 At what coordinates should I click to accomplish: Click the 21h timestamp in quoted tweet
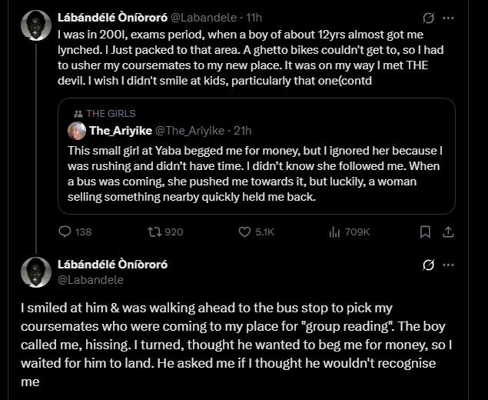(x=241, y=130)
